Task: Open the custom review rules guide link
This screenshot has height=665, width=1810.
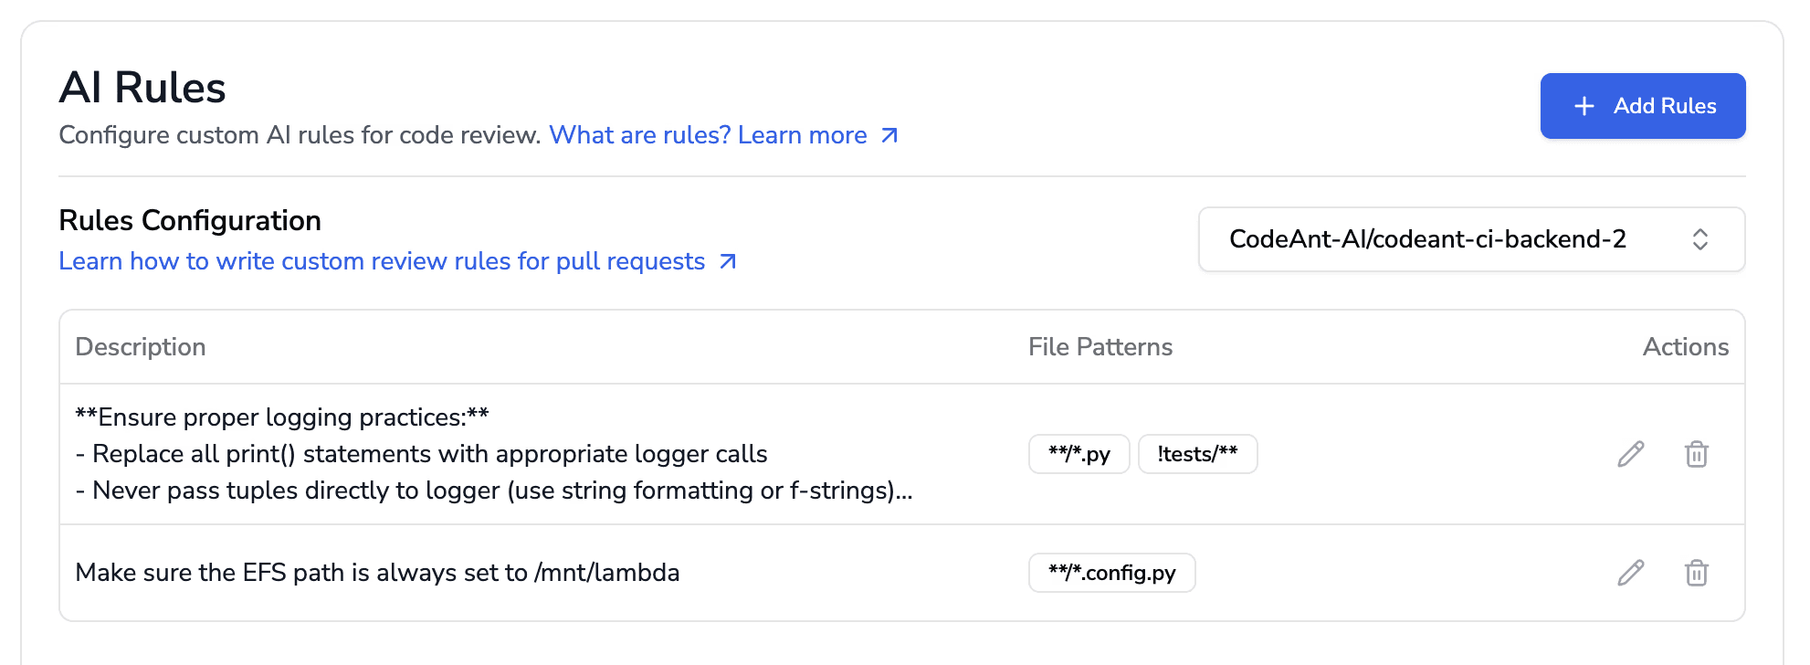Action: tap(397, 261)
